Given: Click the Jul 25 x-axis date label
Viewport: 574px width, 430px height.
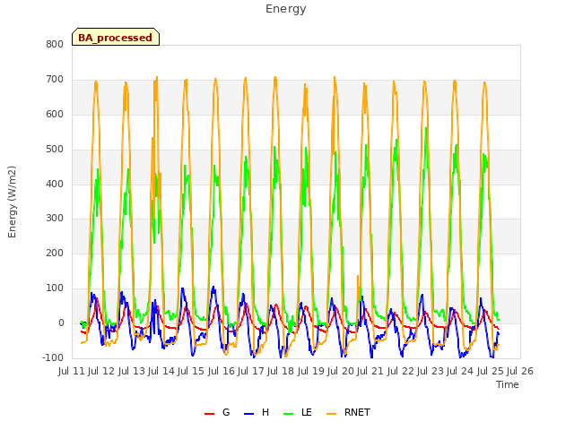Looking at the screenshot, I should pyautogui.click(x=491, y=371).
